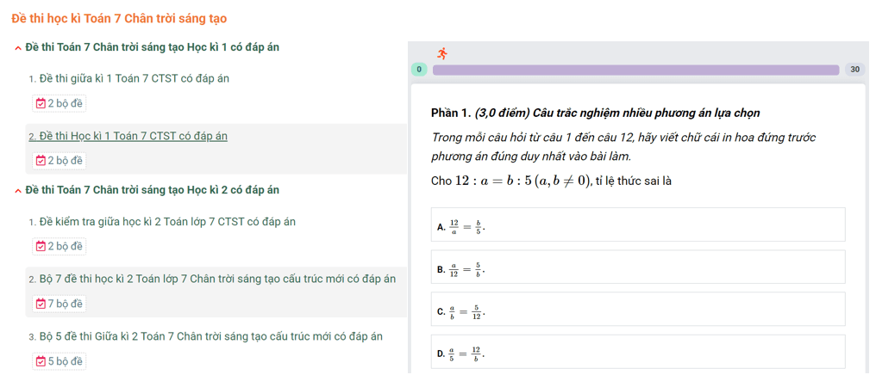Select answer A: 12/a = b/5
The image size is (876, 381).
click(x=638, y=224)
